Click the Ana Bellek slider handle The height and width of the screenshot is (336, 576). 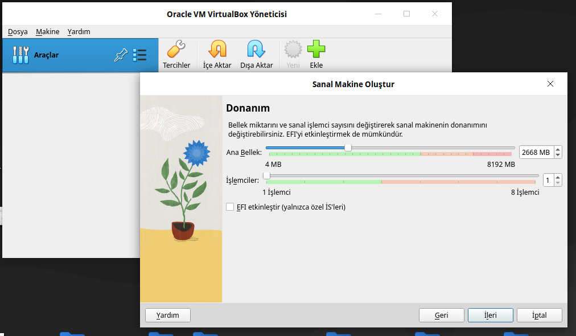point(348,148)
